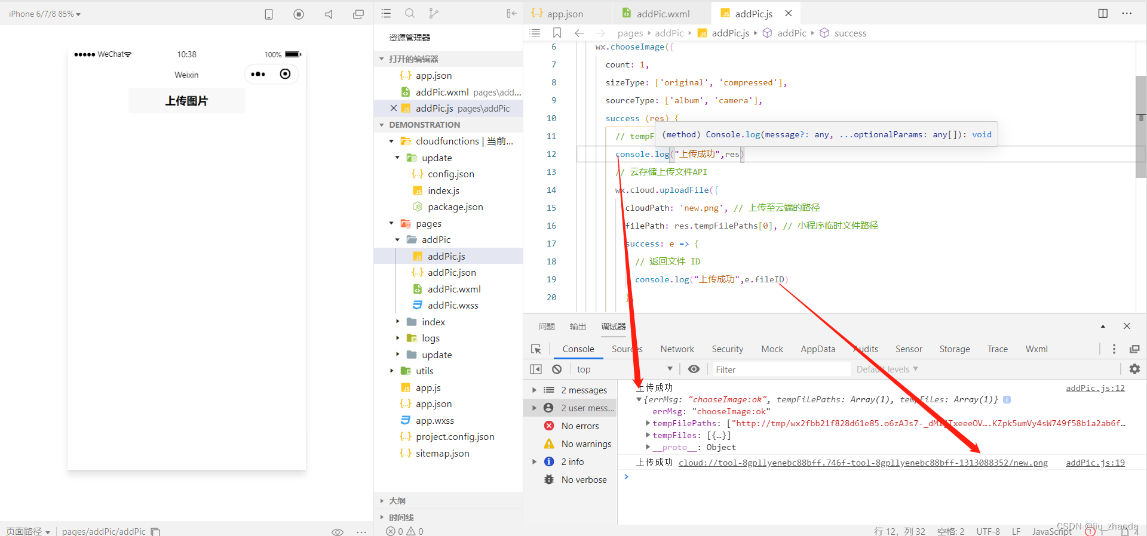This screenshot has width=1147, height=536.
Task: Click the mini program capsule menu dots
Action: [258, 74]
